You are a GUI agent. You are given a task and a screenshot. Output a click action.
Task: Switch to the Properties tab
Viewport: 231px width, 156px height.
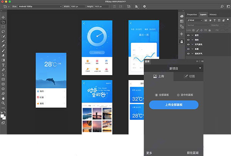coord(192,15)
